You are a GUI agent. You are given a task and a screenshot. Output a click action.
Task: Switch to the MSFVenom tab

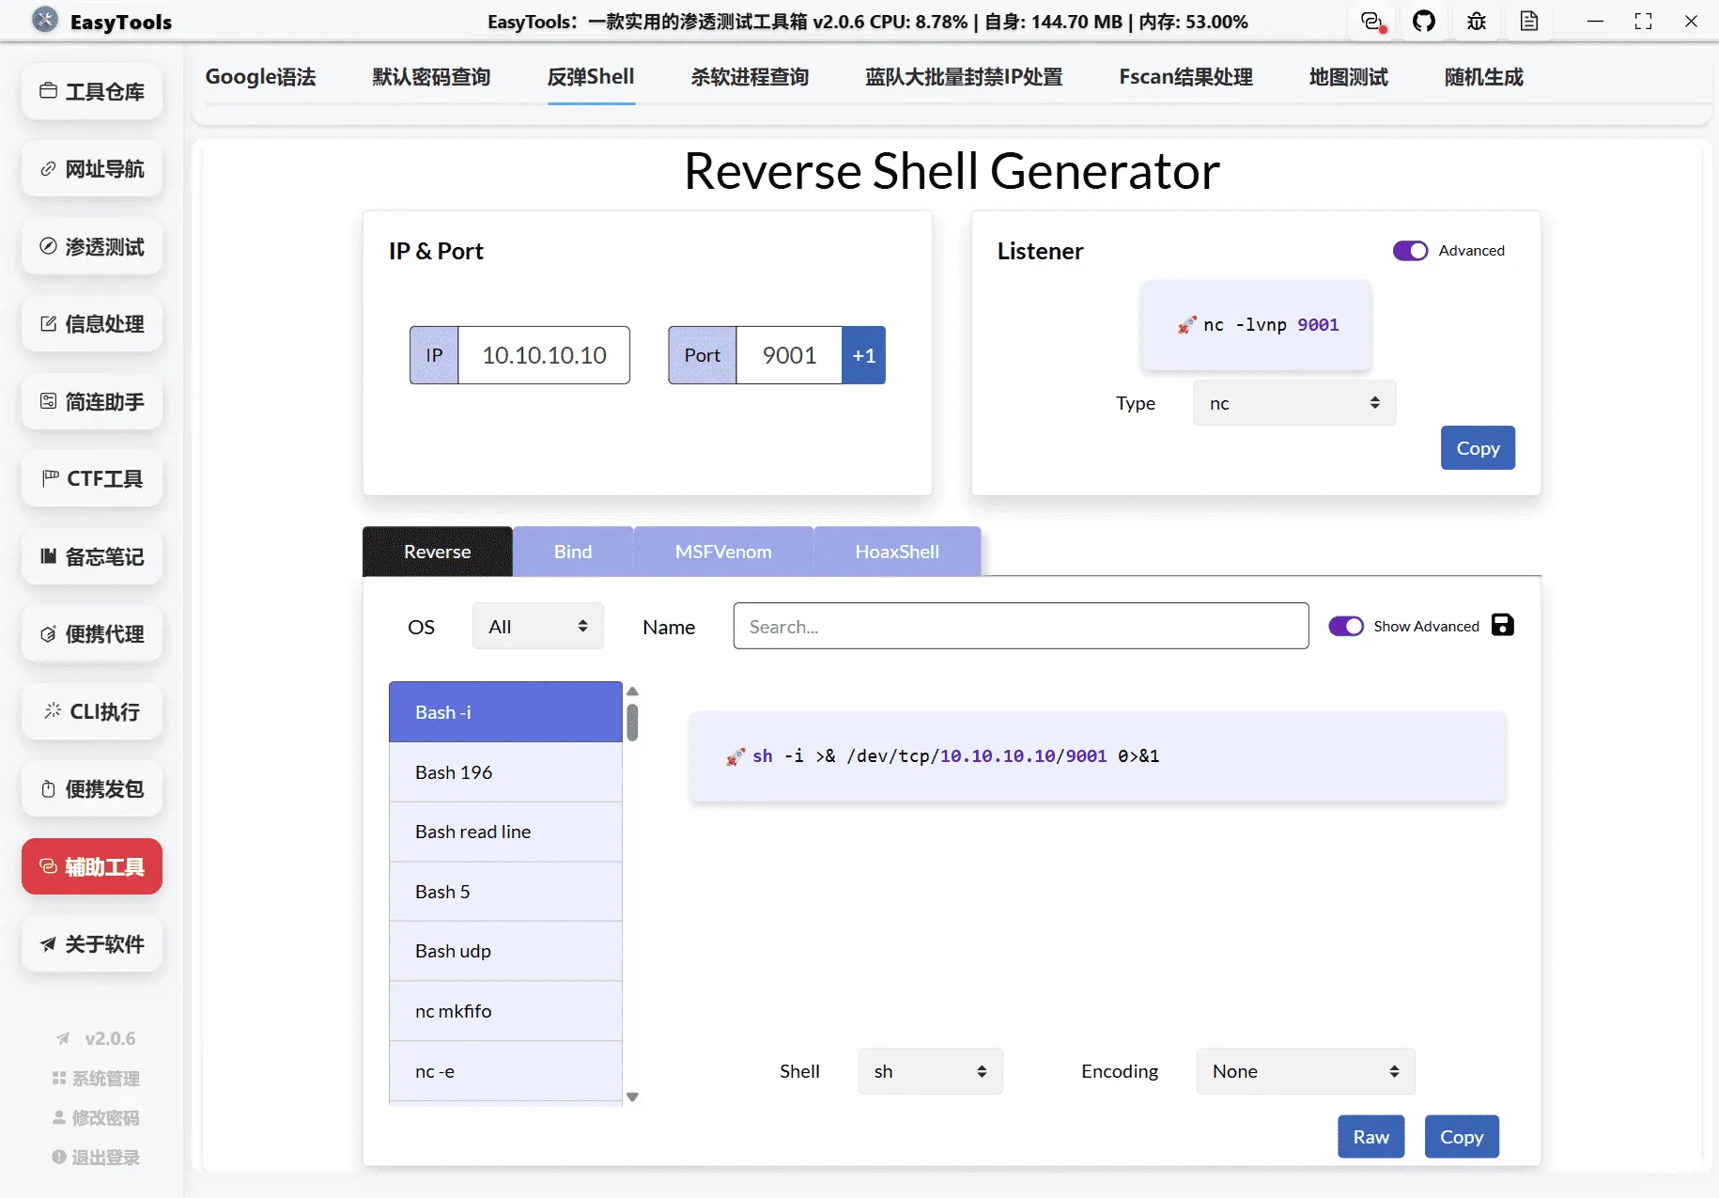pyautogui.click(x=722, y=552)
